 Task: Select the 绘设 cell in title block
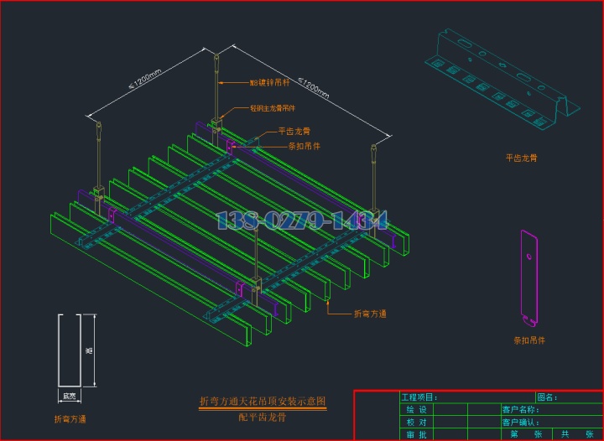[x=416, y=409]
